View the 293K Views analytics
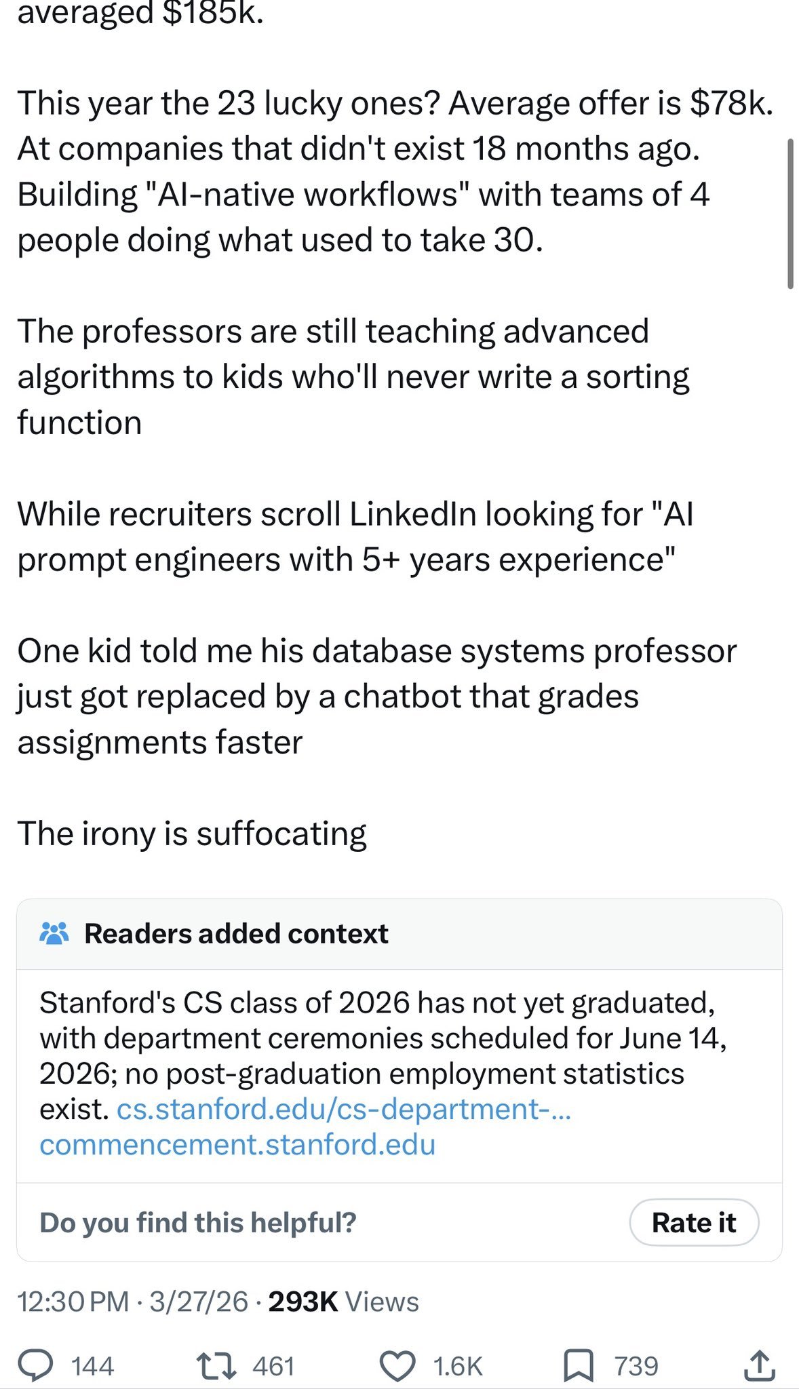 [x=343, y=1302]
